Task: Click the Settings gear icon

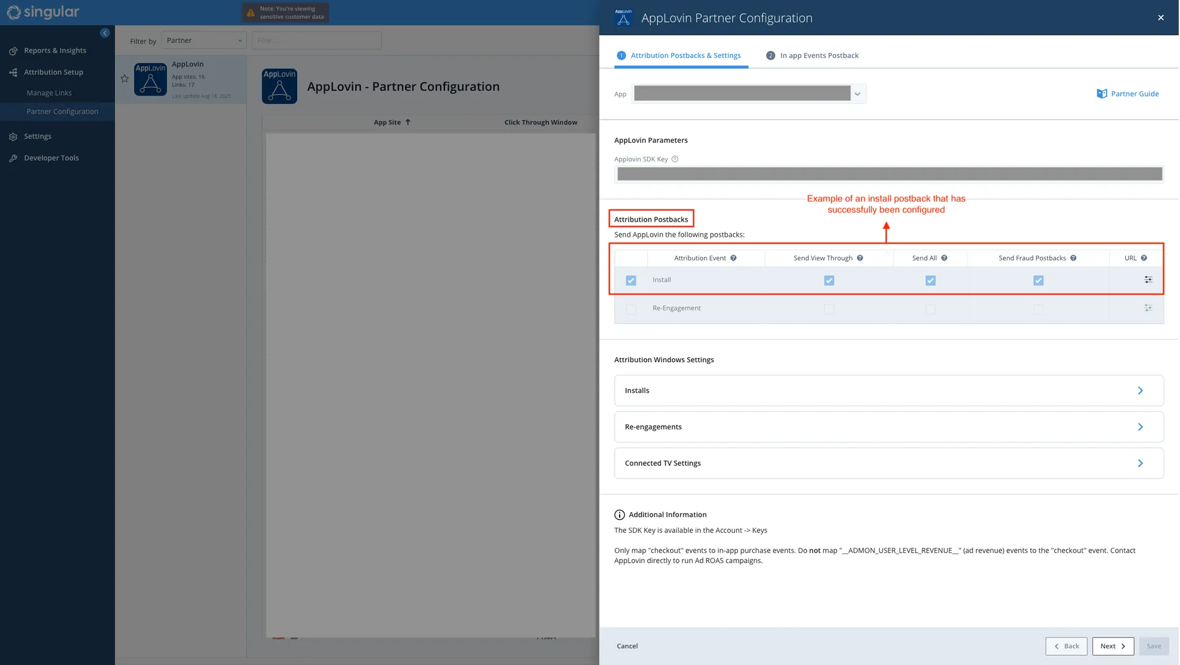Action: (x=13, y=136)
